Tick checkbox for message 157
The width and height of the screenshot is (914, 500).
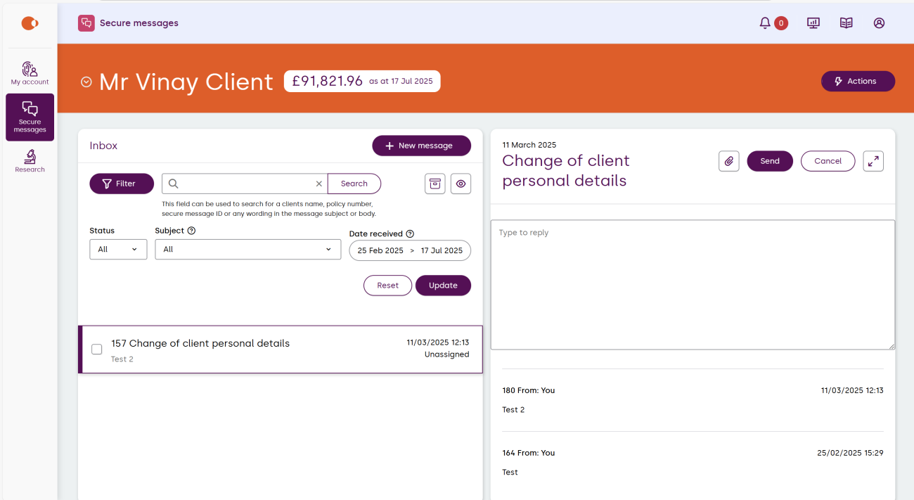97,349
